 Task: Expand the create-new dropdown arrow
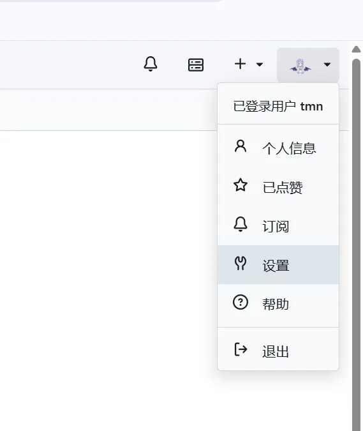pos(260,64)
